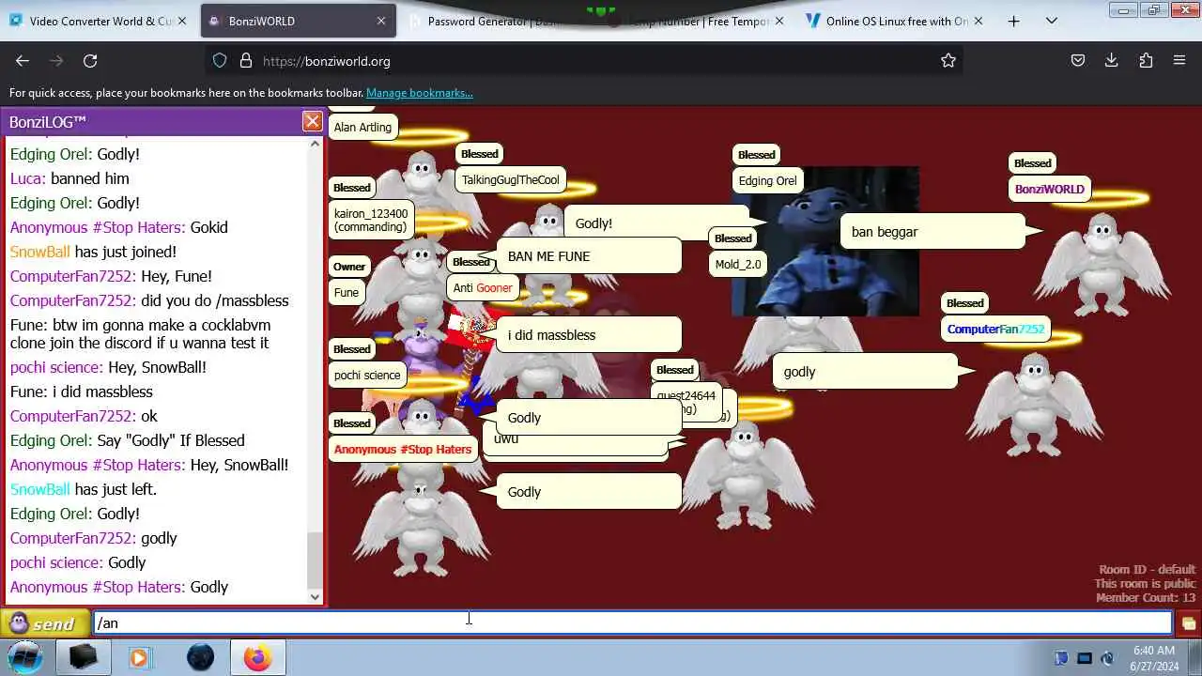The height and width of the screenshot is (676, 1202).
Task: Click the Edging Orel name tag
Action: click(767, 180)
